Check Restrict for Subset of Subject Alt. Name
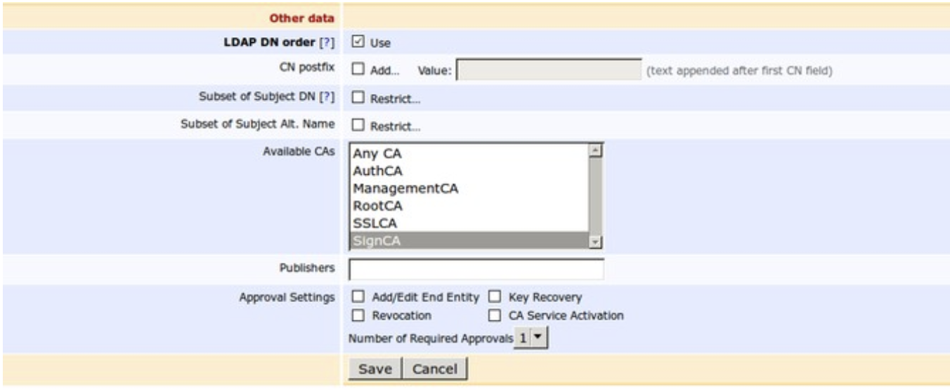 coord(357,126)
